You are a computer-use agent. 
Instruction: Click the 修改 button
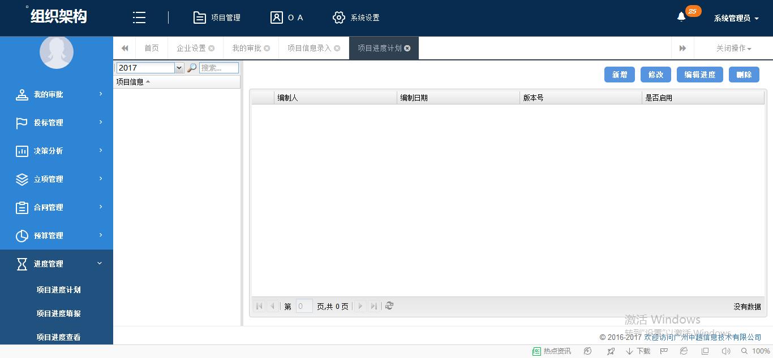click(x=656, y=75)
